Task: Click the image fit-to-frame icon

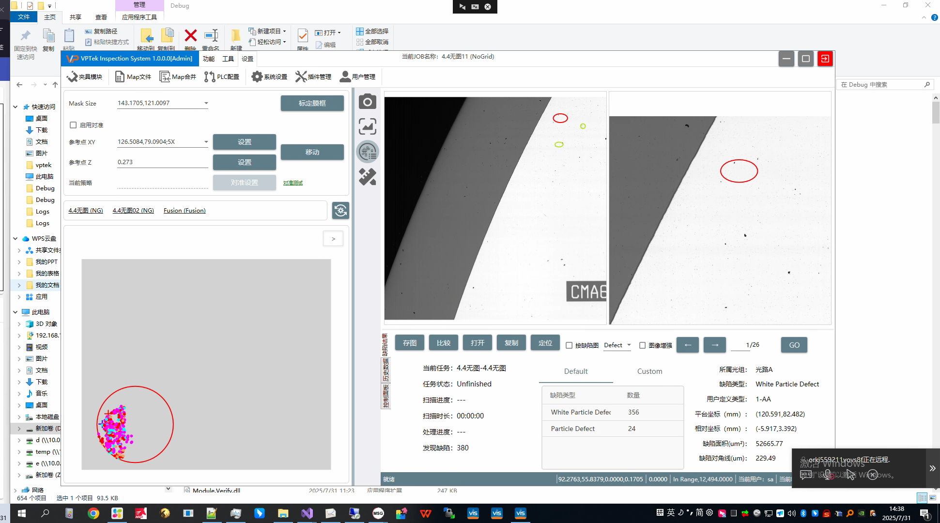Action: pyautogui.click(x=368, y=127)
